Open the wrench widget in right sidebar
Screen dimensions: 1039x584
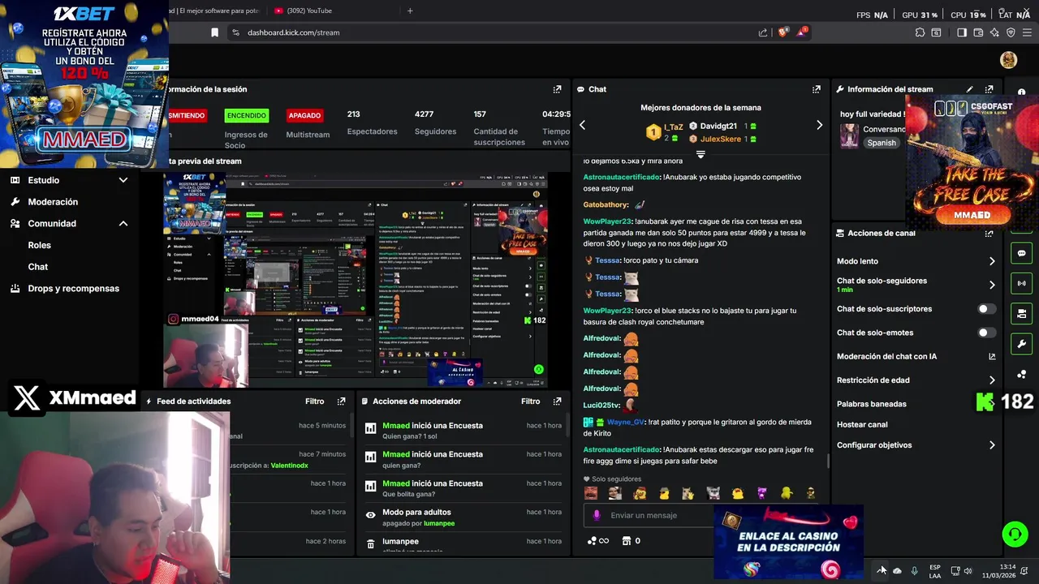(x=1021, y=343)
